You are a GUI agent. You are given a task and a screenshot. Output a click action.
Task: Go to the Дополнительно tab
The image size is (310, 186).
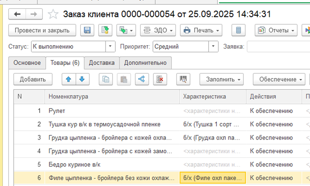145,63
